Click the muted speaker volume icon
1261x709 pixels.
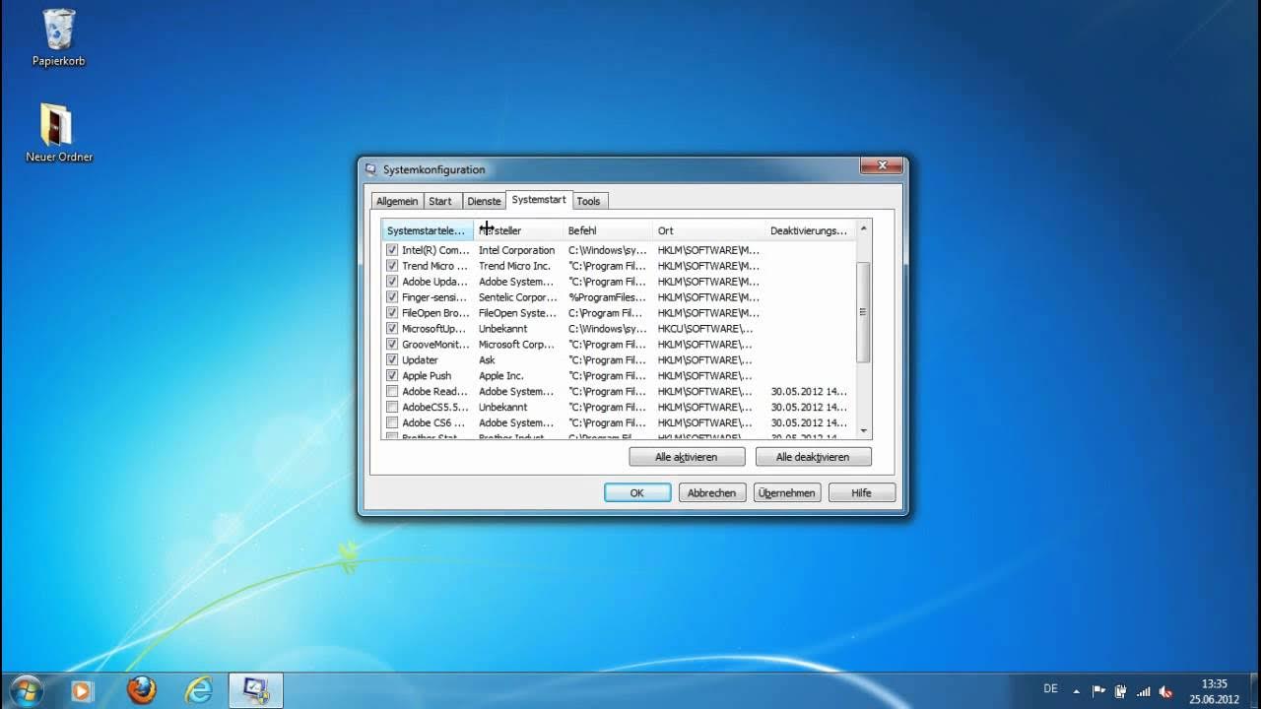[1166, 690]
